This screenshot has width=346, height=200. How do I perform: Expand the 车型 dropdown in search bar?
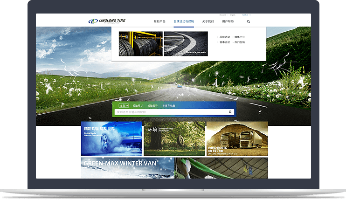tap(123, 106)
